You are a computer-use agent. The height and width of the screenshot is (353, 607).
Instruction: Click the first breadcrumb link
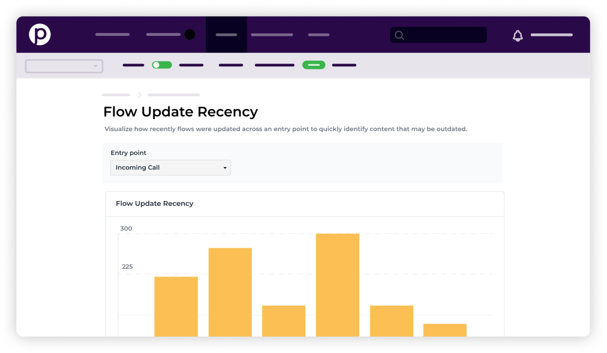tap(116, 95)
